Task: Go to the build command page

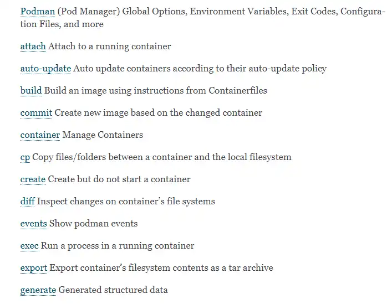Action: pos(31,91)
